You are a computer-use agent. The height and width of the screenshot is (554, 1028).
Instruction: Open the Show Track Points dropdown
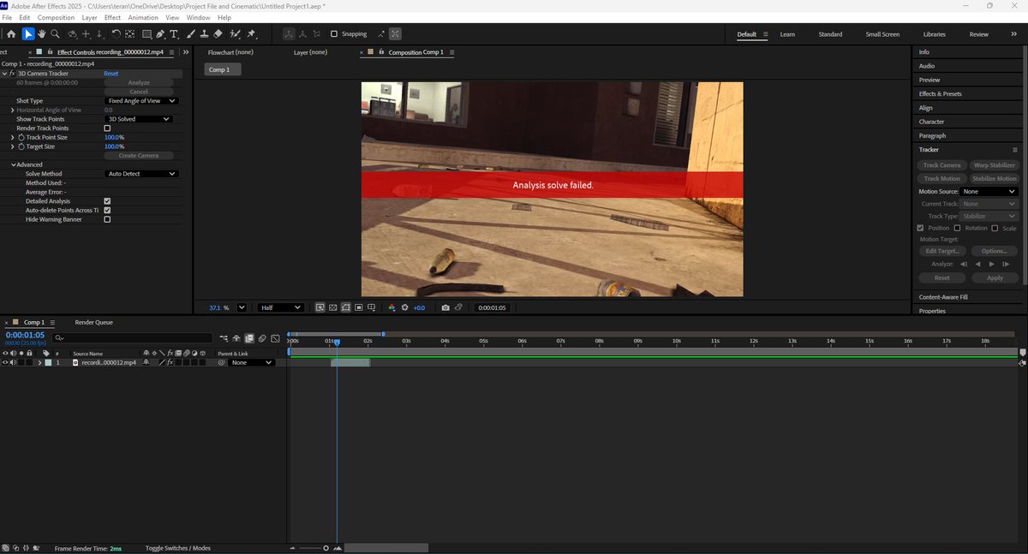point(137,119)
